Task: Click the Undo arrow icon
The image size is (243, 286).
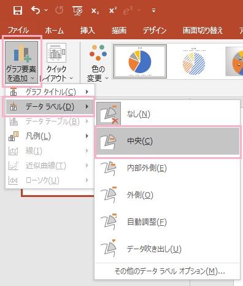Action: pos(36,10)
